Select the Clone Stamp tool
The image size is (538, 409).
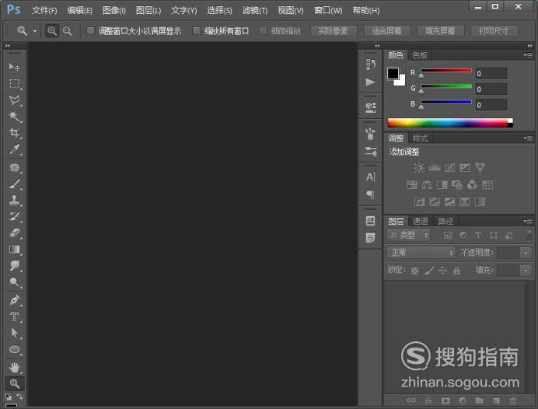pos(14,200)
